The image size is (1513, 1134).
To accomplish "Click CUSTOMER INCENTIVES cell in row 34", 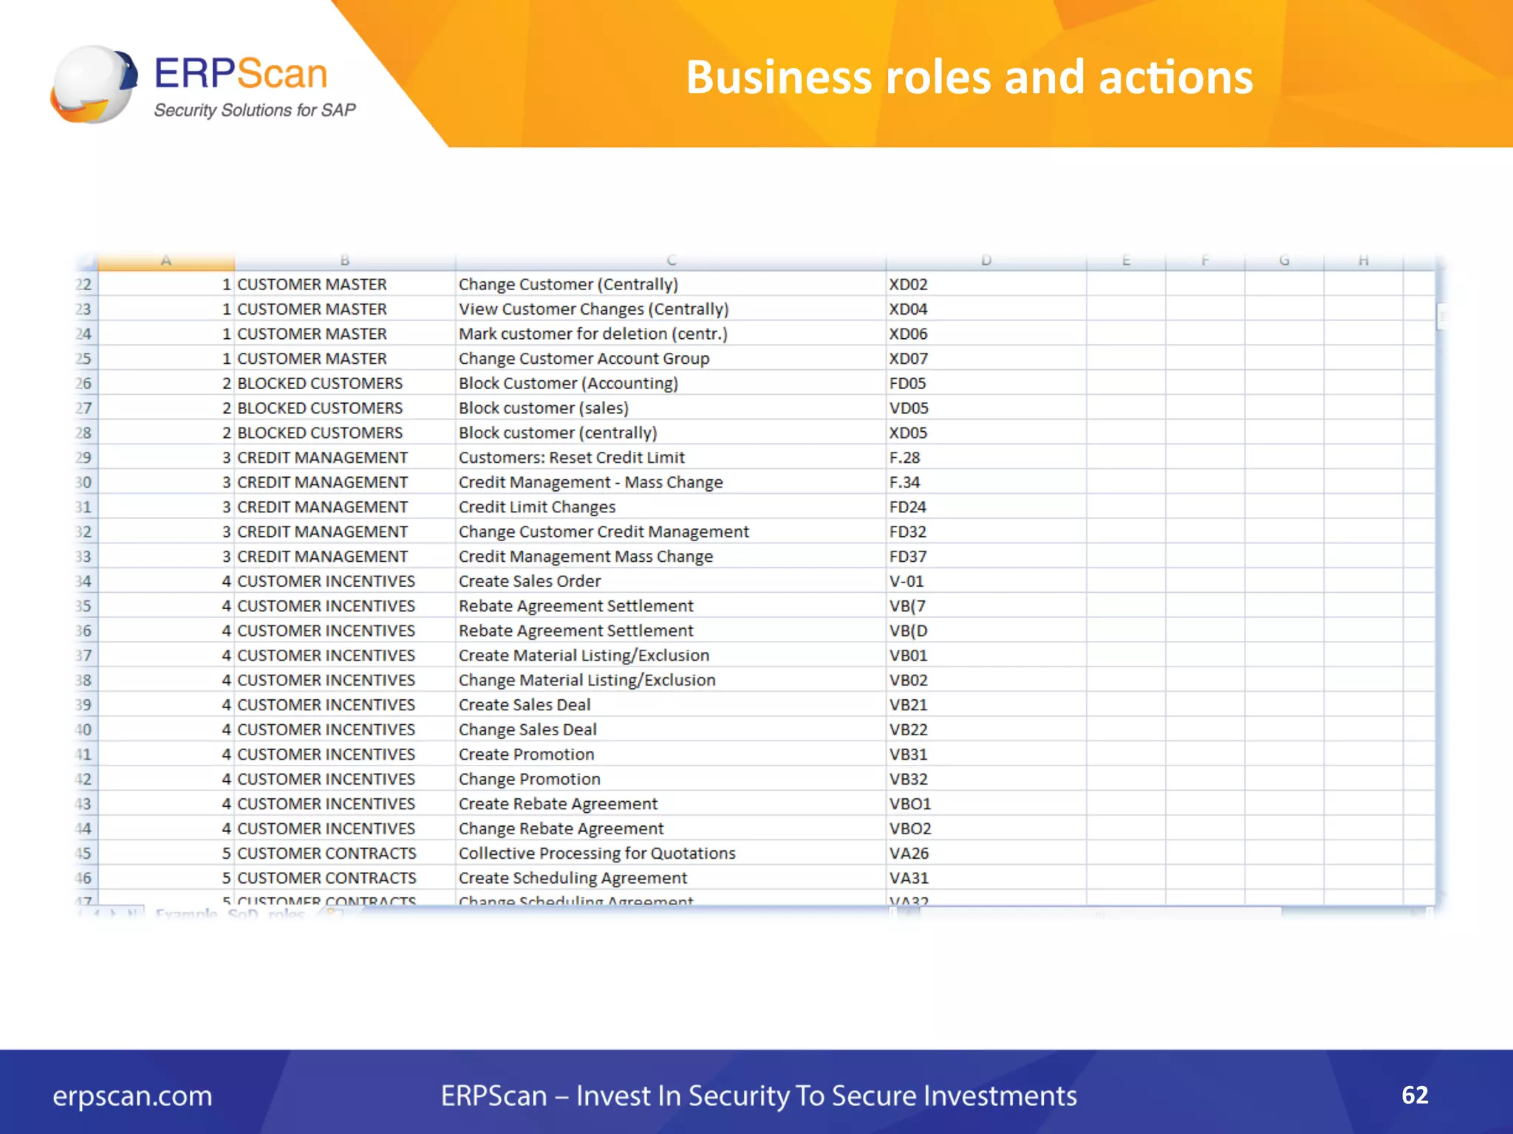I will 344,581.
